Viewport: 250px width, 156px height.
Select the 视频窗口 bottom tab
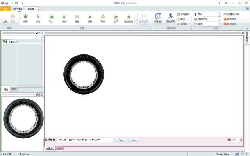pos(50,149)
